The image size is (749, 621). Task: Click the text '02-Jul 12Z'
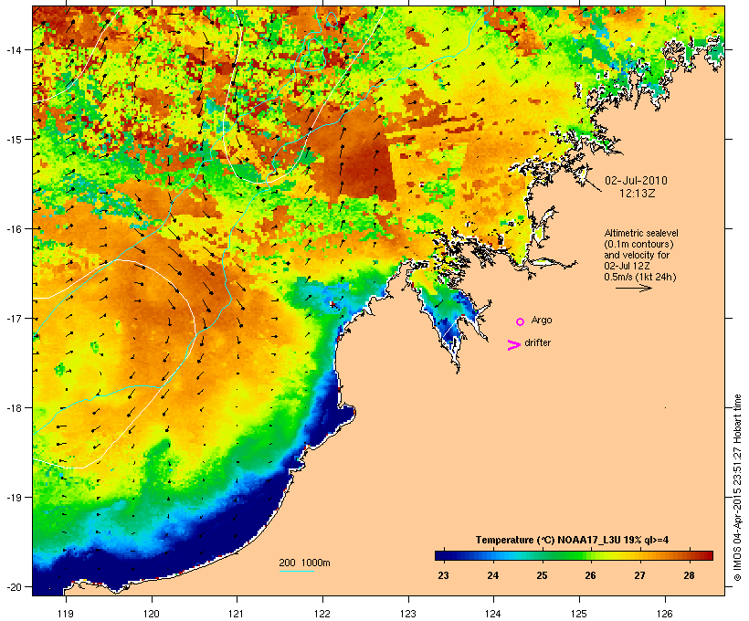627,266
